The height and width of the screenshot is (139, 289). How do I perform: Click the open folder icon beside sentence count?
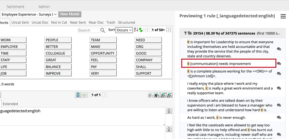pos(190,33)
